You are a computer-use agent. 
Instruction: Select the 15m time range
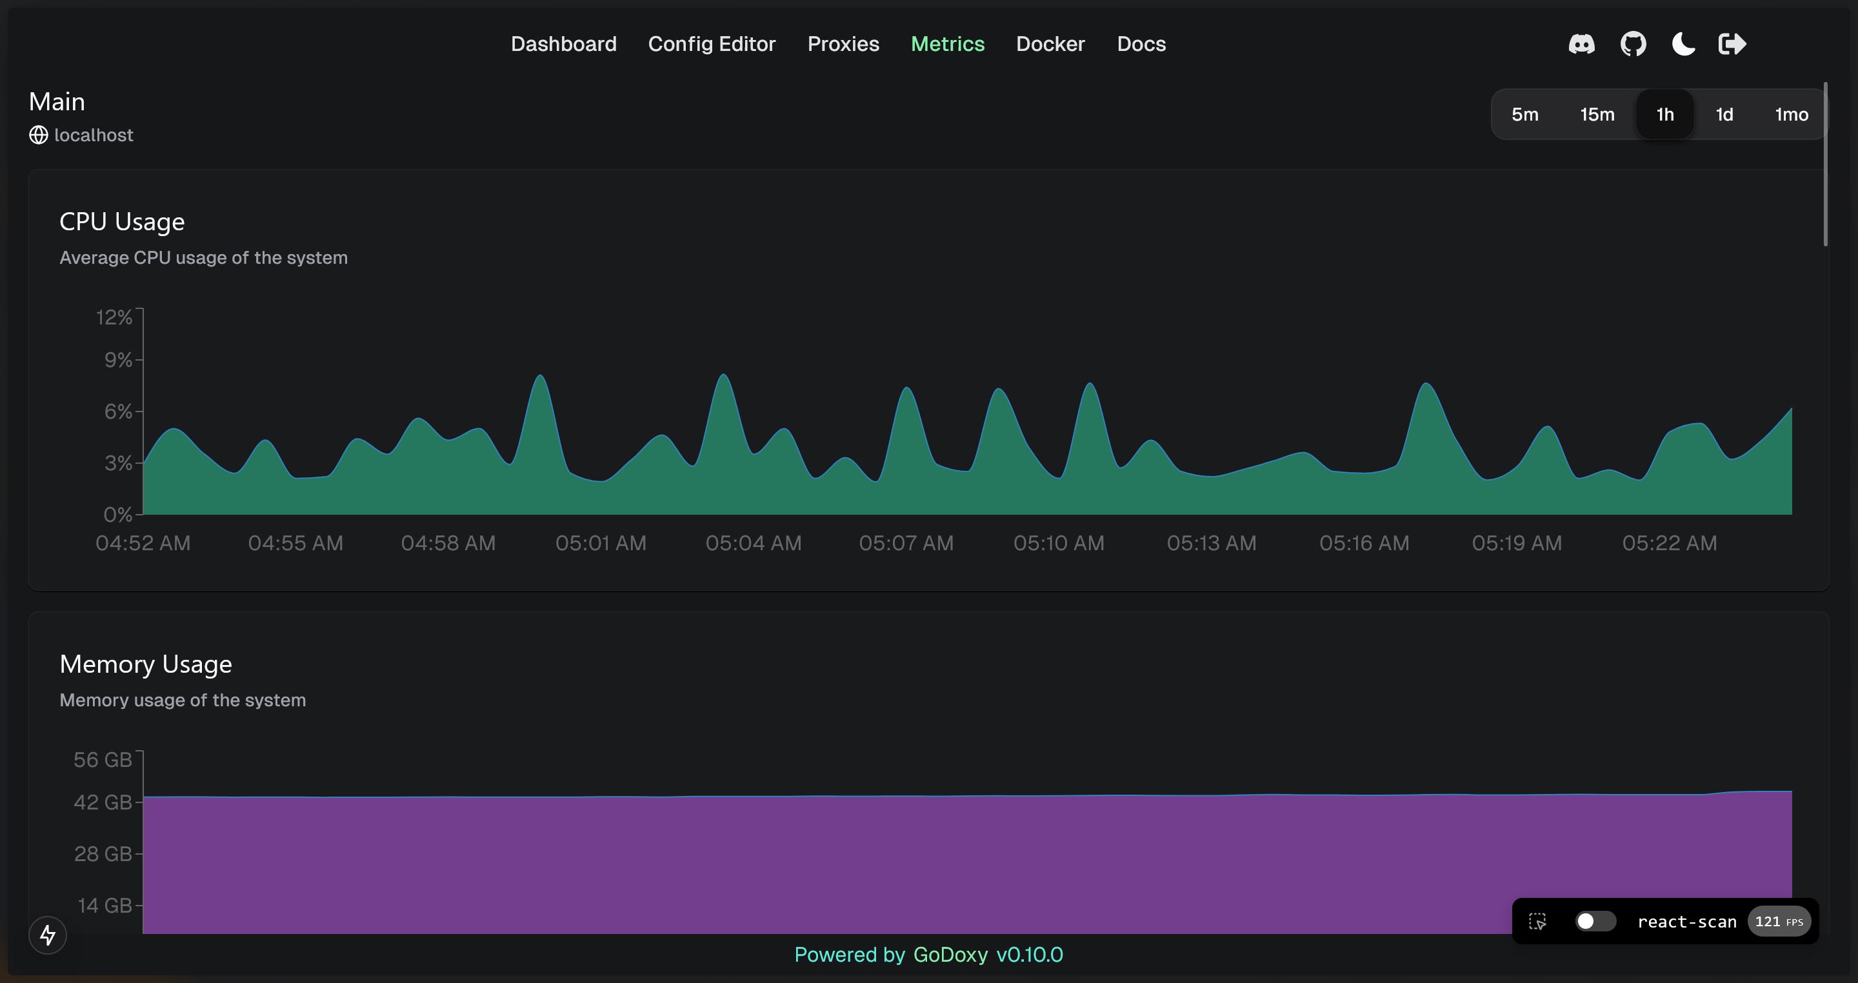tap(1597, 115)
